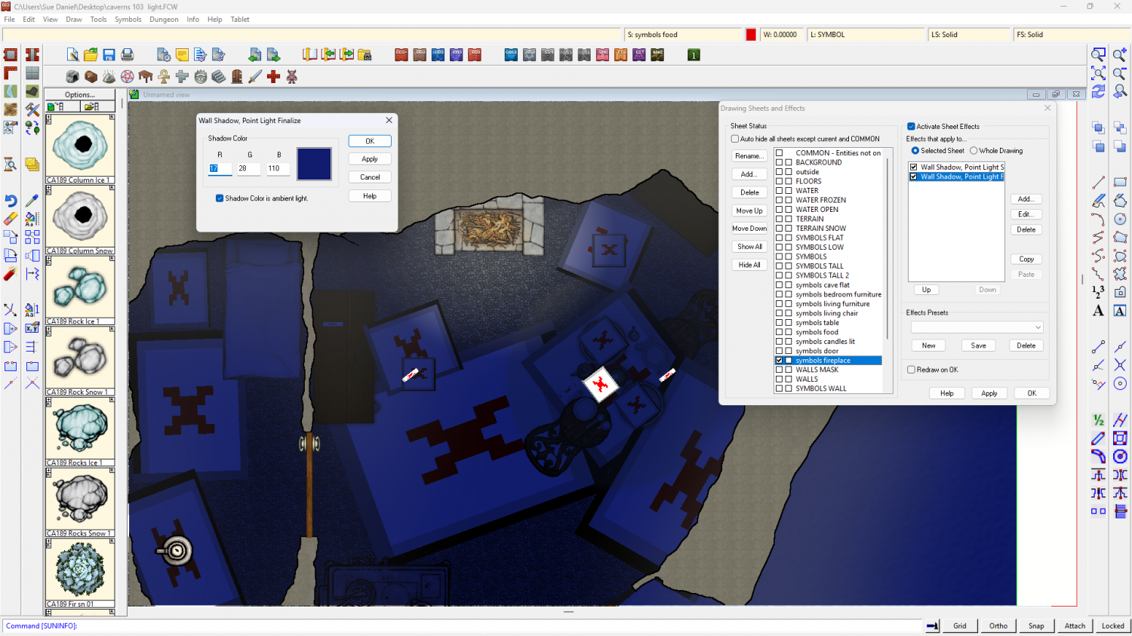The width and height of the screenshot is (1132, 636).
Task: Click the Save floppy disk icon
Action: click(x=109, y=55)
